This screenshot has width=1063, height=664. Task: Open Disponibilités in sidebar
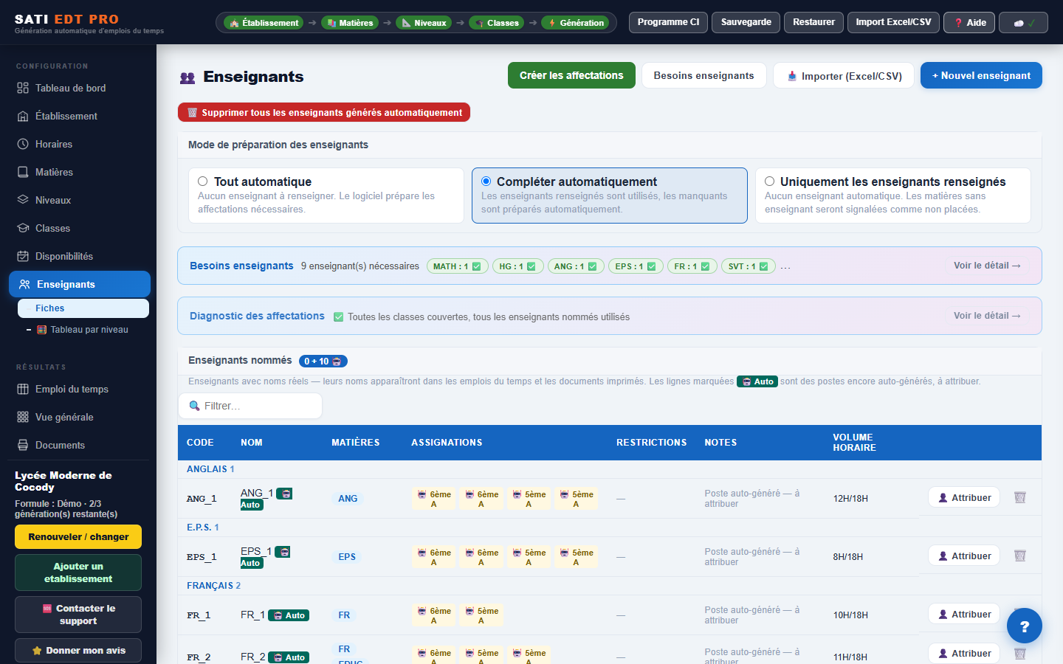coord(79,256)
